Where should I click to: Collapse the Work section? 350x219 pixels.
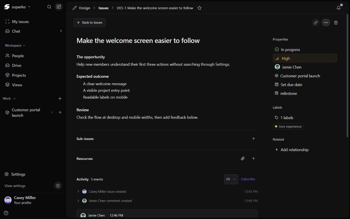[x=9, y=99]
